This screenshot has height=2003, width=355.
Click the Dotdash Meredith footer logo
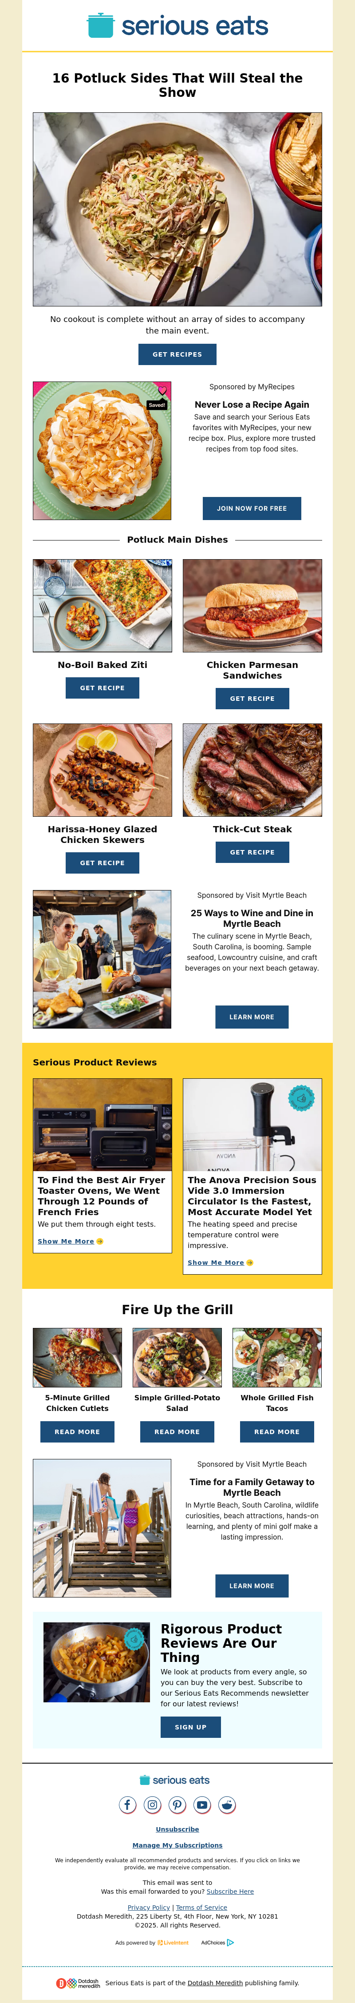[78, 1983]
